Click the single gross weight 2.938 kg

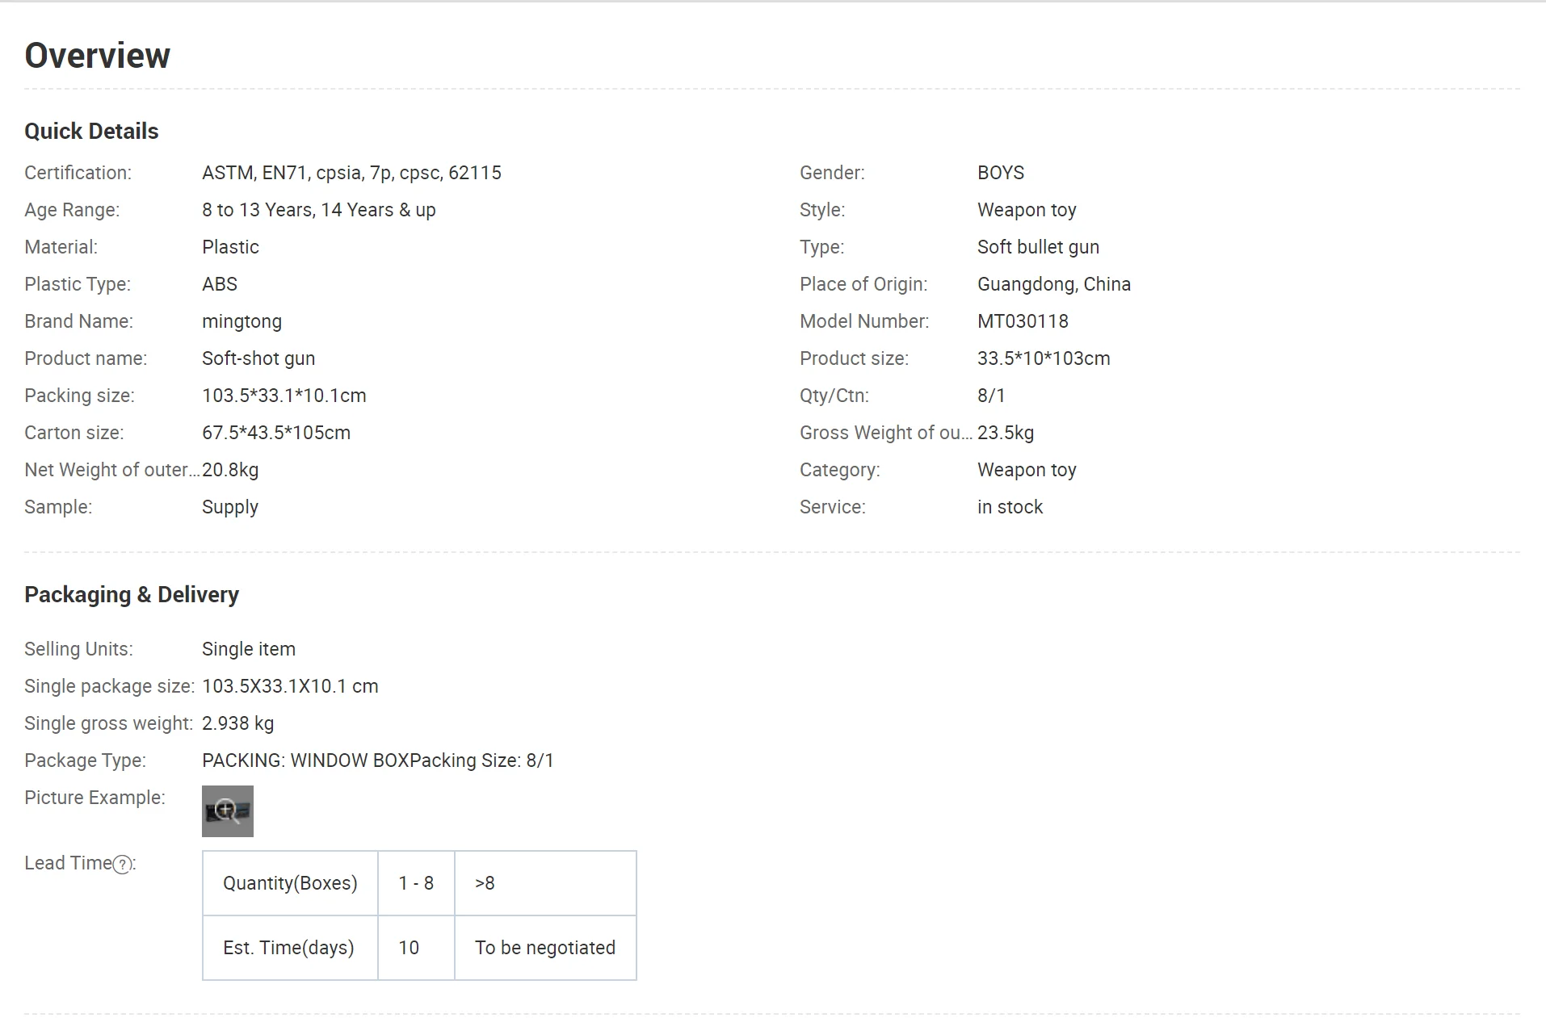coord(237,723)
